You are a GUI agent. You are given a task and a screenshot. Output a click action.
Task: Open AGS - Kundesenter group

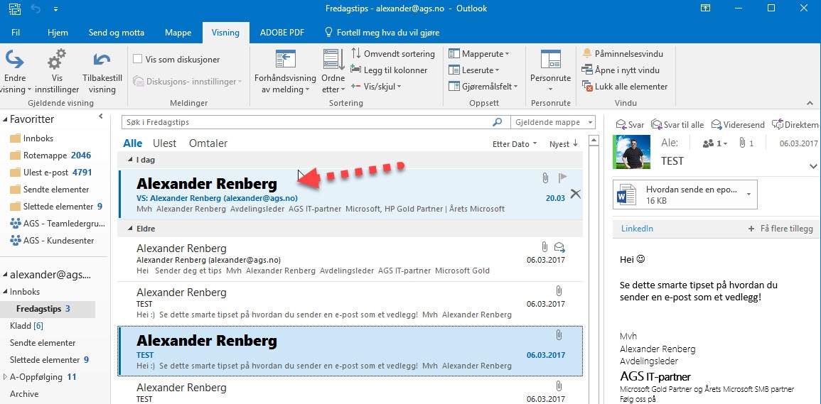coord(52,241)
